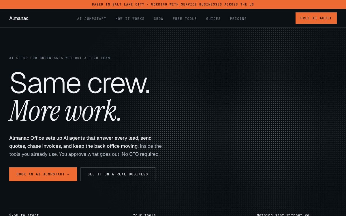
Task: Click the 'Same crew.' headline
Action: pos(80,83)
